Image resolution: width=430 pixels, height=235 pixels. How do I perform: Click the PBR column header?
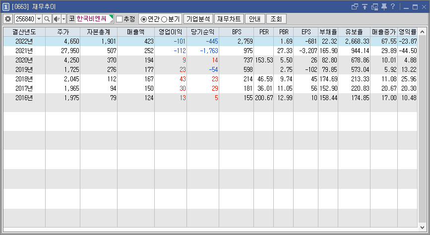tap(284, 32)
